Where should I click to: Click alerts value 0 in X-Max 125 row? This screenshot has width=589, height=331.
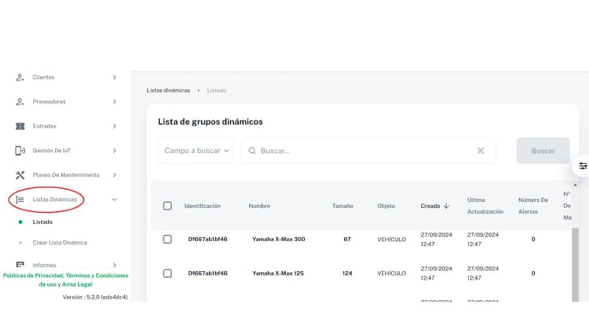(x=533, y=273)
